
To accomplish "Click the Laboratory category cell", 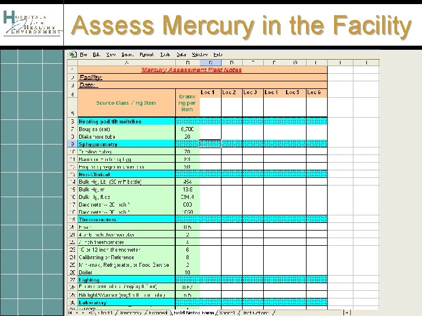I will point(127,303).
